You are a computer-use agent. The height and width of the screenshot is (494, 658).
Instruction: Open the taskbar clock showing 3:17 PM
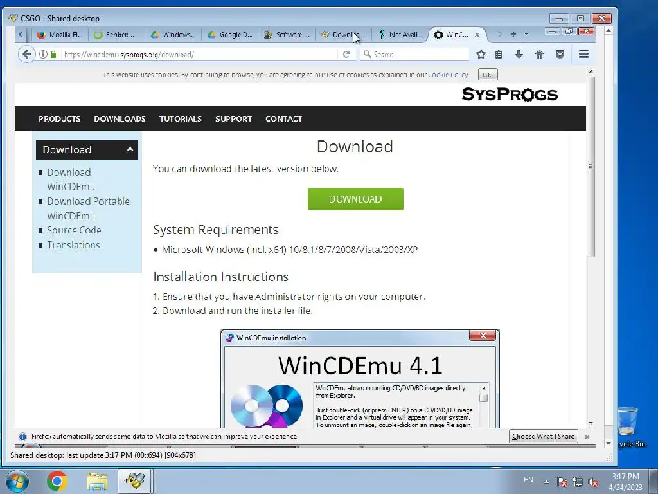coord(625,482)
